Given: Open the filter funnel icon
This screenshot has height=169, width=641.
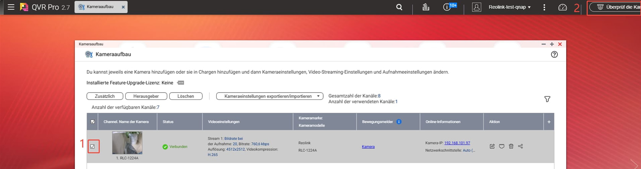Looking at the screenshot, I should pos(547,99).
